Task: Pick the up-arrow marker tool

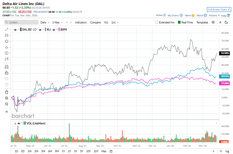Action: pos(7,47)
